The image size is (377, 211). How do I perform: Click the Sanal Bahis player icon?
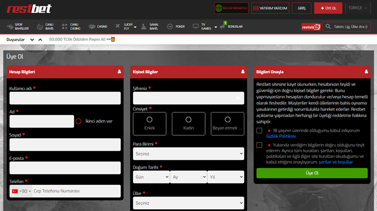pos(144,26)
